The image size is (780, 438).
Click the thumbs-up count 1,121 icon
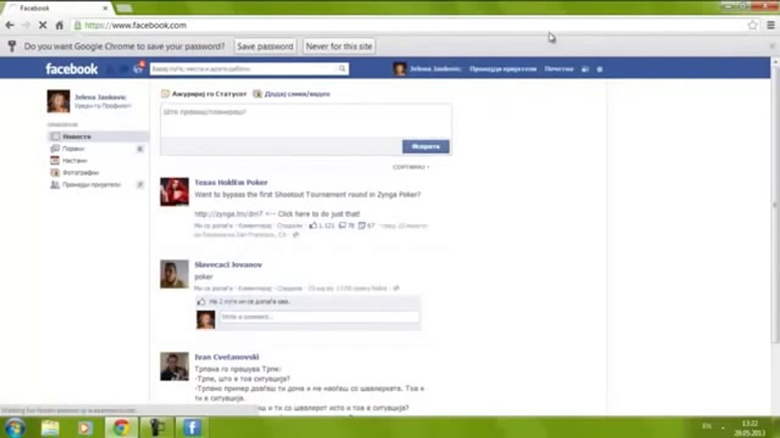pyautogui.click(x=314, y=226)
